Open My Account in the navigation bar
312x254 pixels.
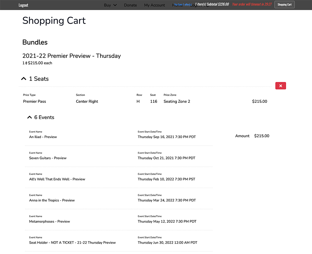click(154, 5)
